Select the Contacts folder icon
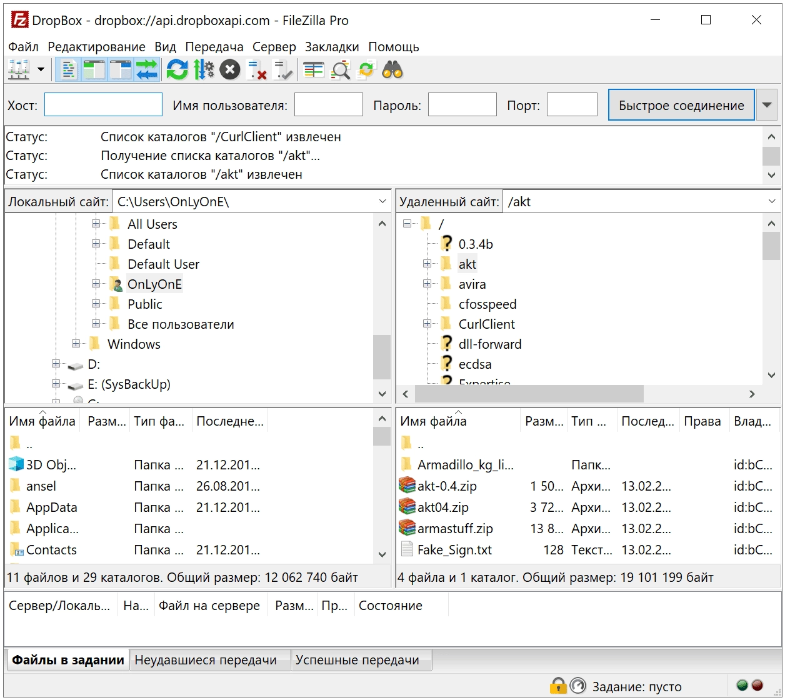 16,549
